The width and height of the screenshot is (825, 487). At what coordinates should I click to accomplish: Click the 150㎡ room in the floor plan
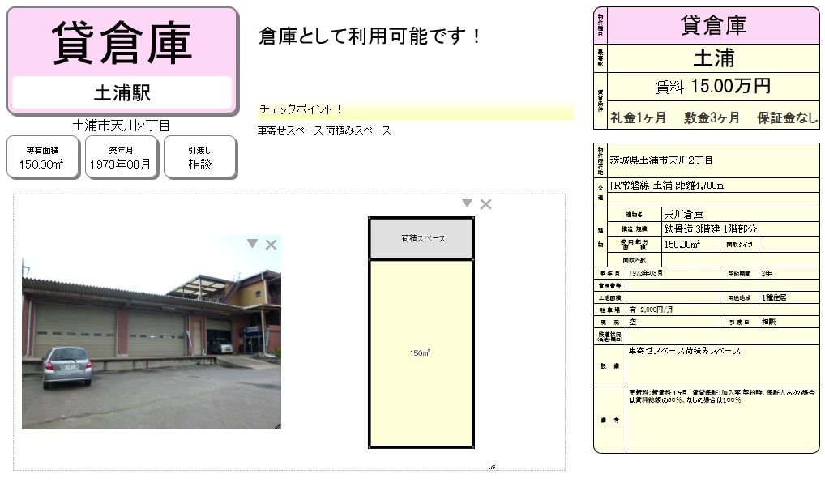421,352
